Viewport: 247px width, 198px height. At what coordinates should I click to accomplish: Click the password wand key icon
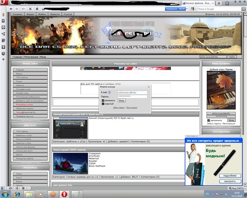coord(24,9)
